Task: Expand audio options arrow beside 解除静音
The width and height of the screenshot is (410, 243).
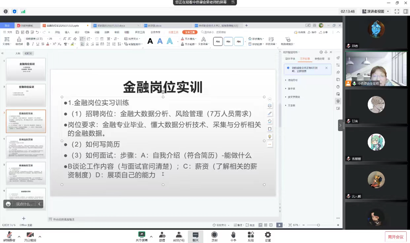Action: pyautogui.click(x=19, y=236)
